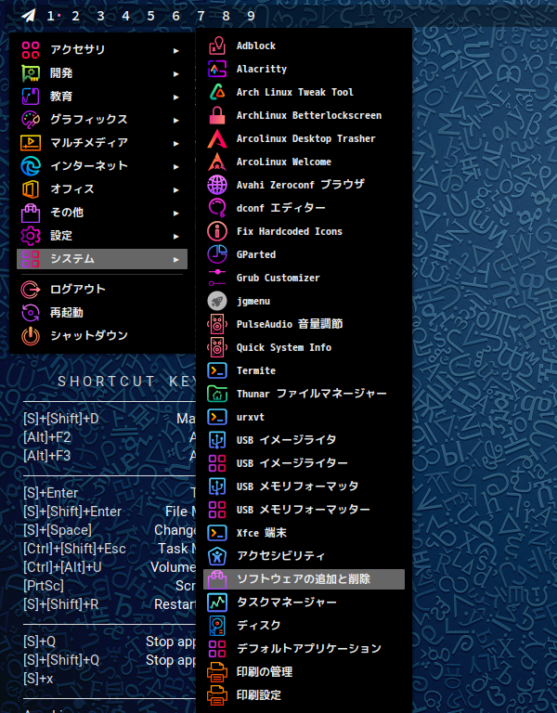
Task: Switch to workspace 4
Action: click(125, 17)
